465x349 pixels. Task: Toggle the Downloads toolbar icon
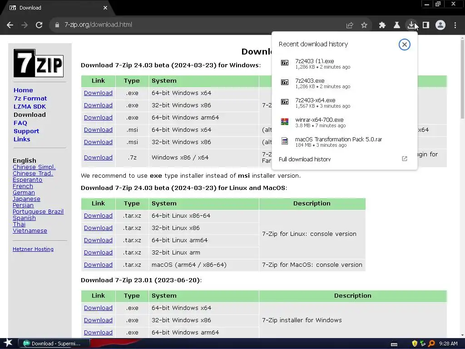tap(411, 25)
